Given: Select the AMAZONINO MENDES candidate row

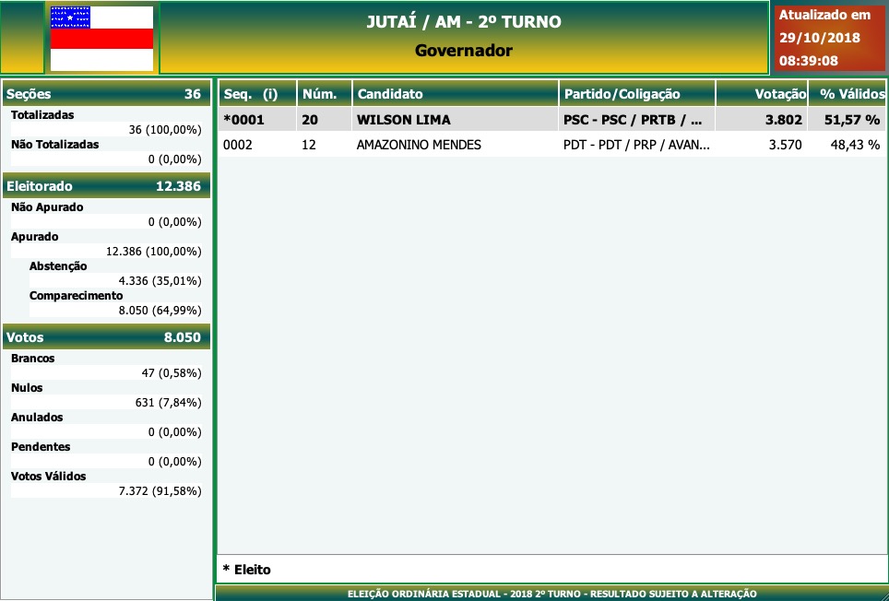Looking at the screenshot, I should pyautogui.click(x=418, y=145).
